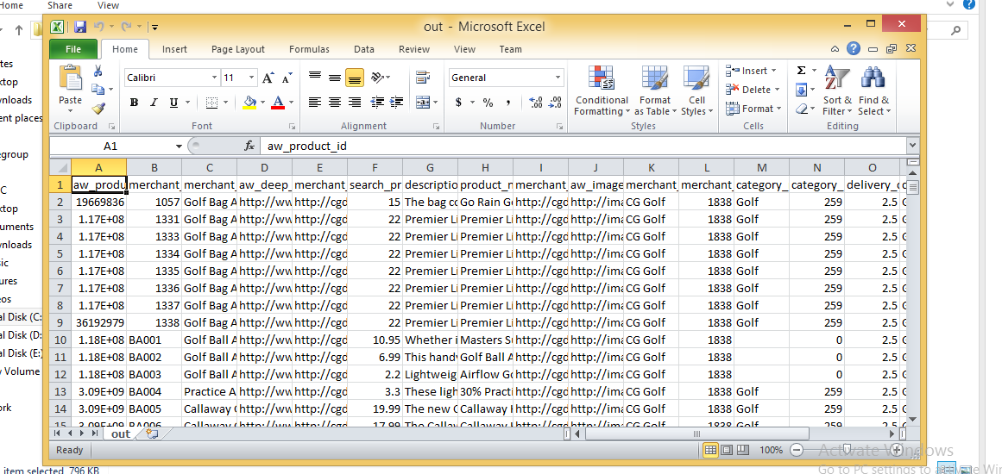
Task: Toggle Center text alignment
Action: (334, 102)
